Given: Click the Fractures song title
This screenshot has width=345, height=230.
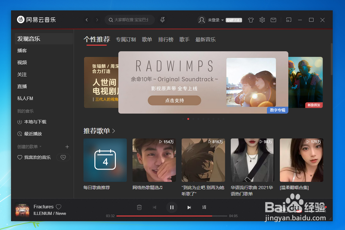Looking at the screenshot, I should click(43, 207).
